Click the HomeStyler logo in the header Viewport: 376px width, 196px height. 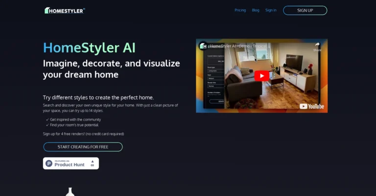click(x=65, y=10)
